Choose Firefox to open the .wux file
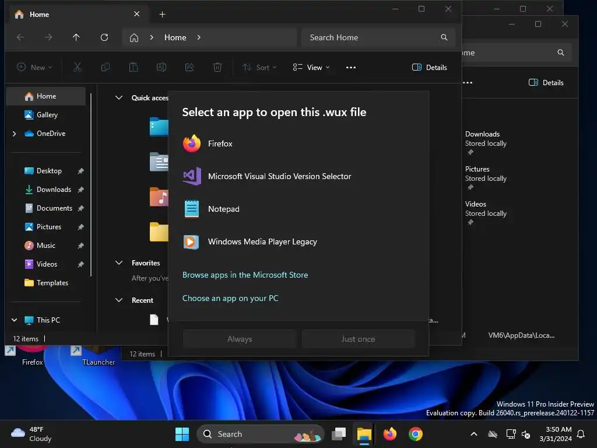This screenshot has width=597, height=448. (x=298, y=143)
